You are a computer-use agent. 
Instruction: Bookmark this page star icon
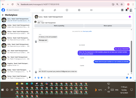122,4
